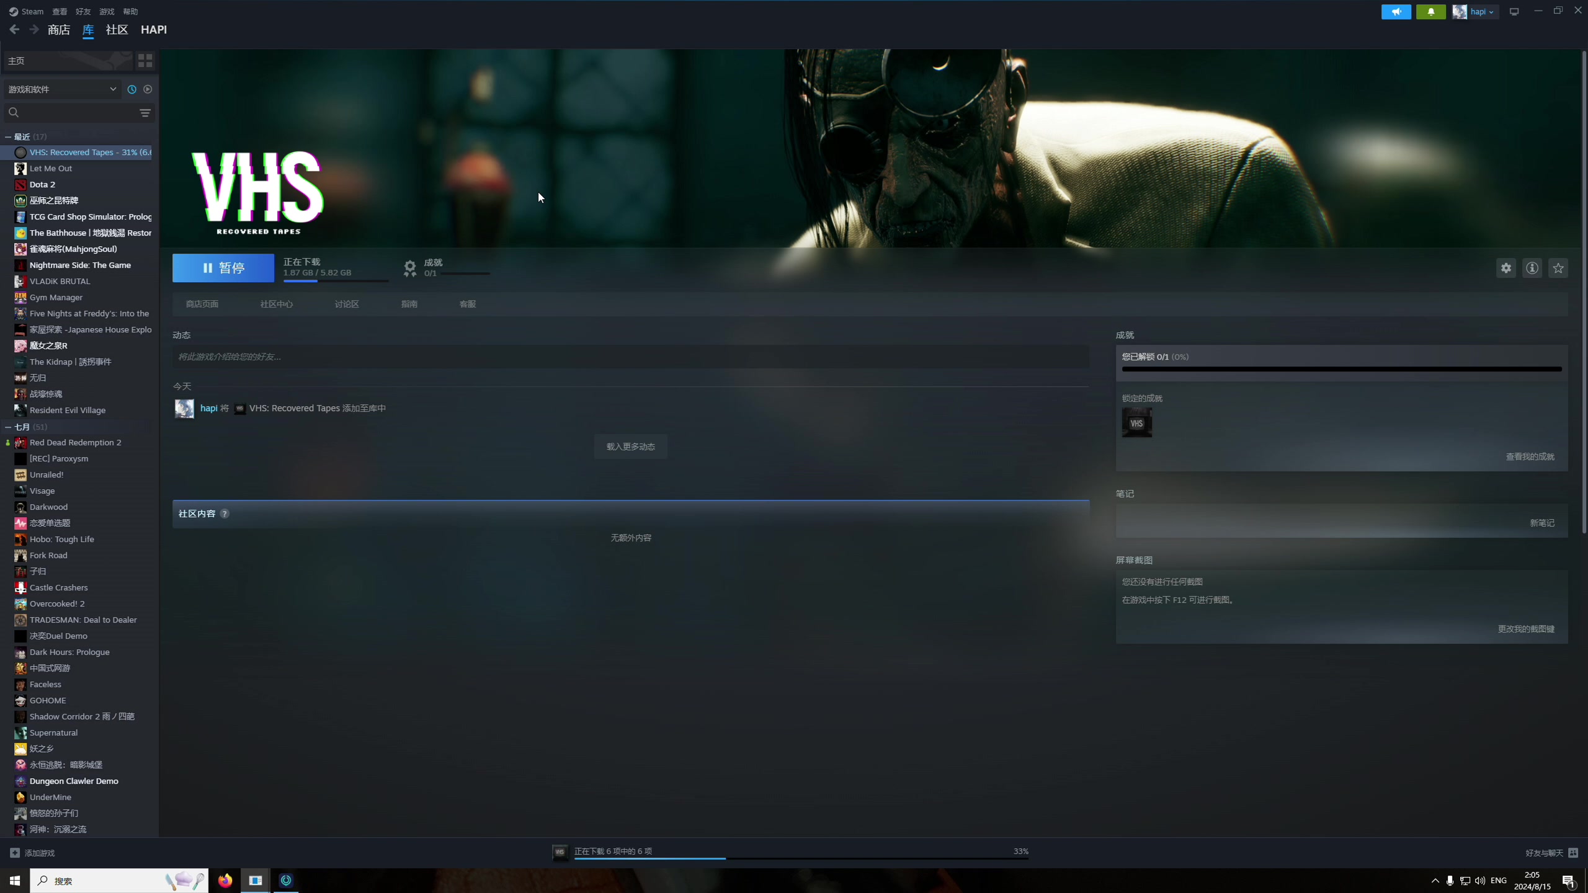This screenshot has width=1588, height=893.
Task: Click 新笔记 to add note
Action: tap(1542, 523)
